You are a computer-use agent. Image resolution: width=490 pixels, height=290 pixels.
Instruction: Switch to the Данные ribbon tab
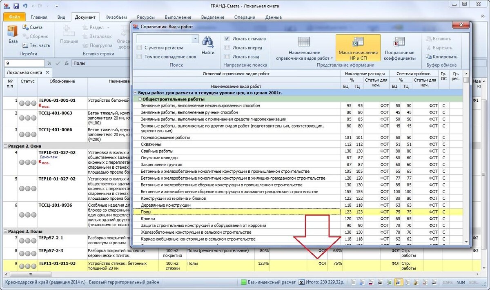pos(273,17)
